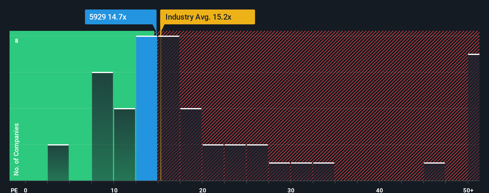Click the bar just left of PE 20

coord(191,144)
